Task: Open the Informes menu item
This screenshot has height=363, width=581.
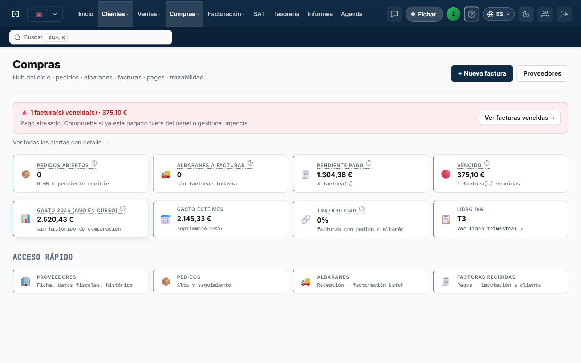Action: [x=320, y=14]
